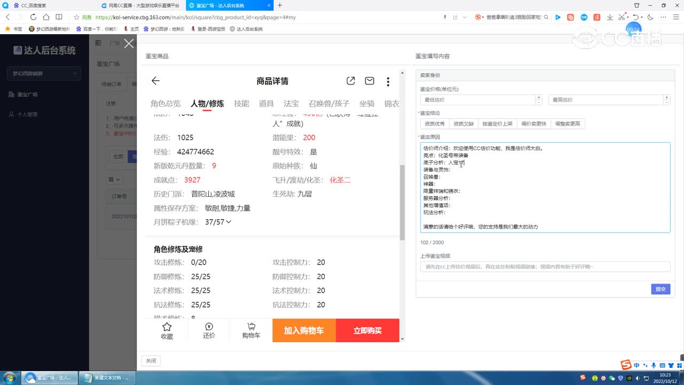Open the 梦幻西游端游 game selector dropdown
Screen dimensions: 684x385
coord(43,73)
